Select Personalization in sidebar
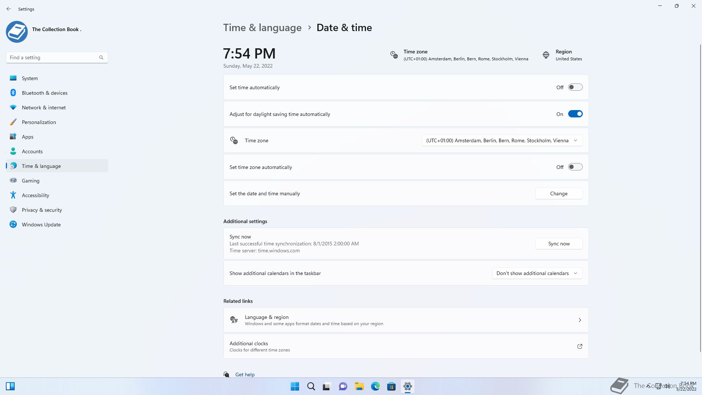Image resolution: width=702 pixels, height=395 pixels. click(x=57, y=122)
